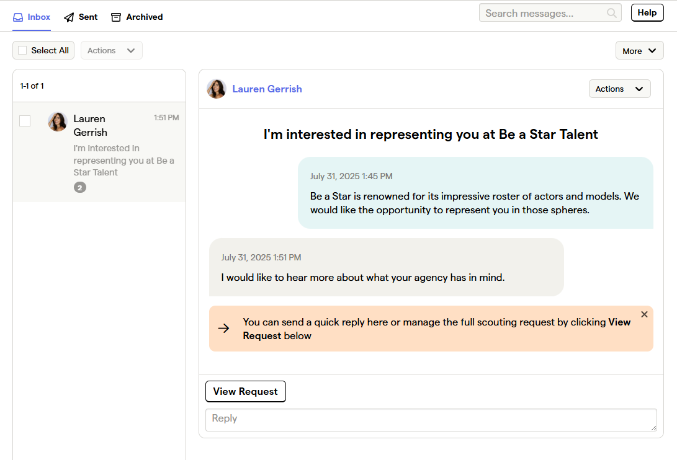Click the July 31, 2025 1:45 PM timestamp
Screen dimensions: 677x460
click(351, 176)
